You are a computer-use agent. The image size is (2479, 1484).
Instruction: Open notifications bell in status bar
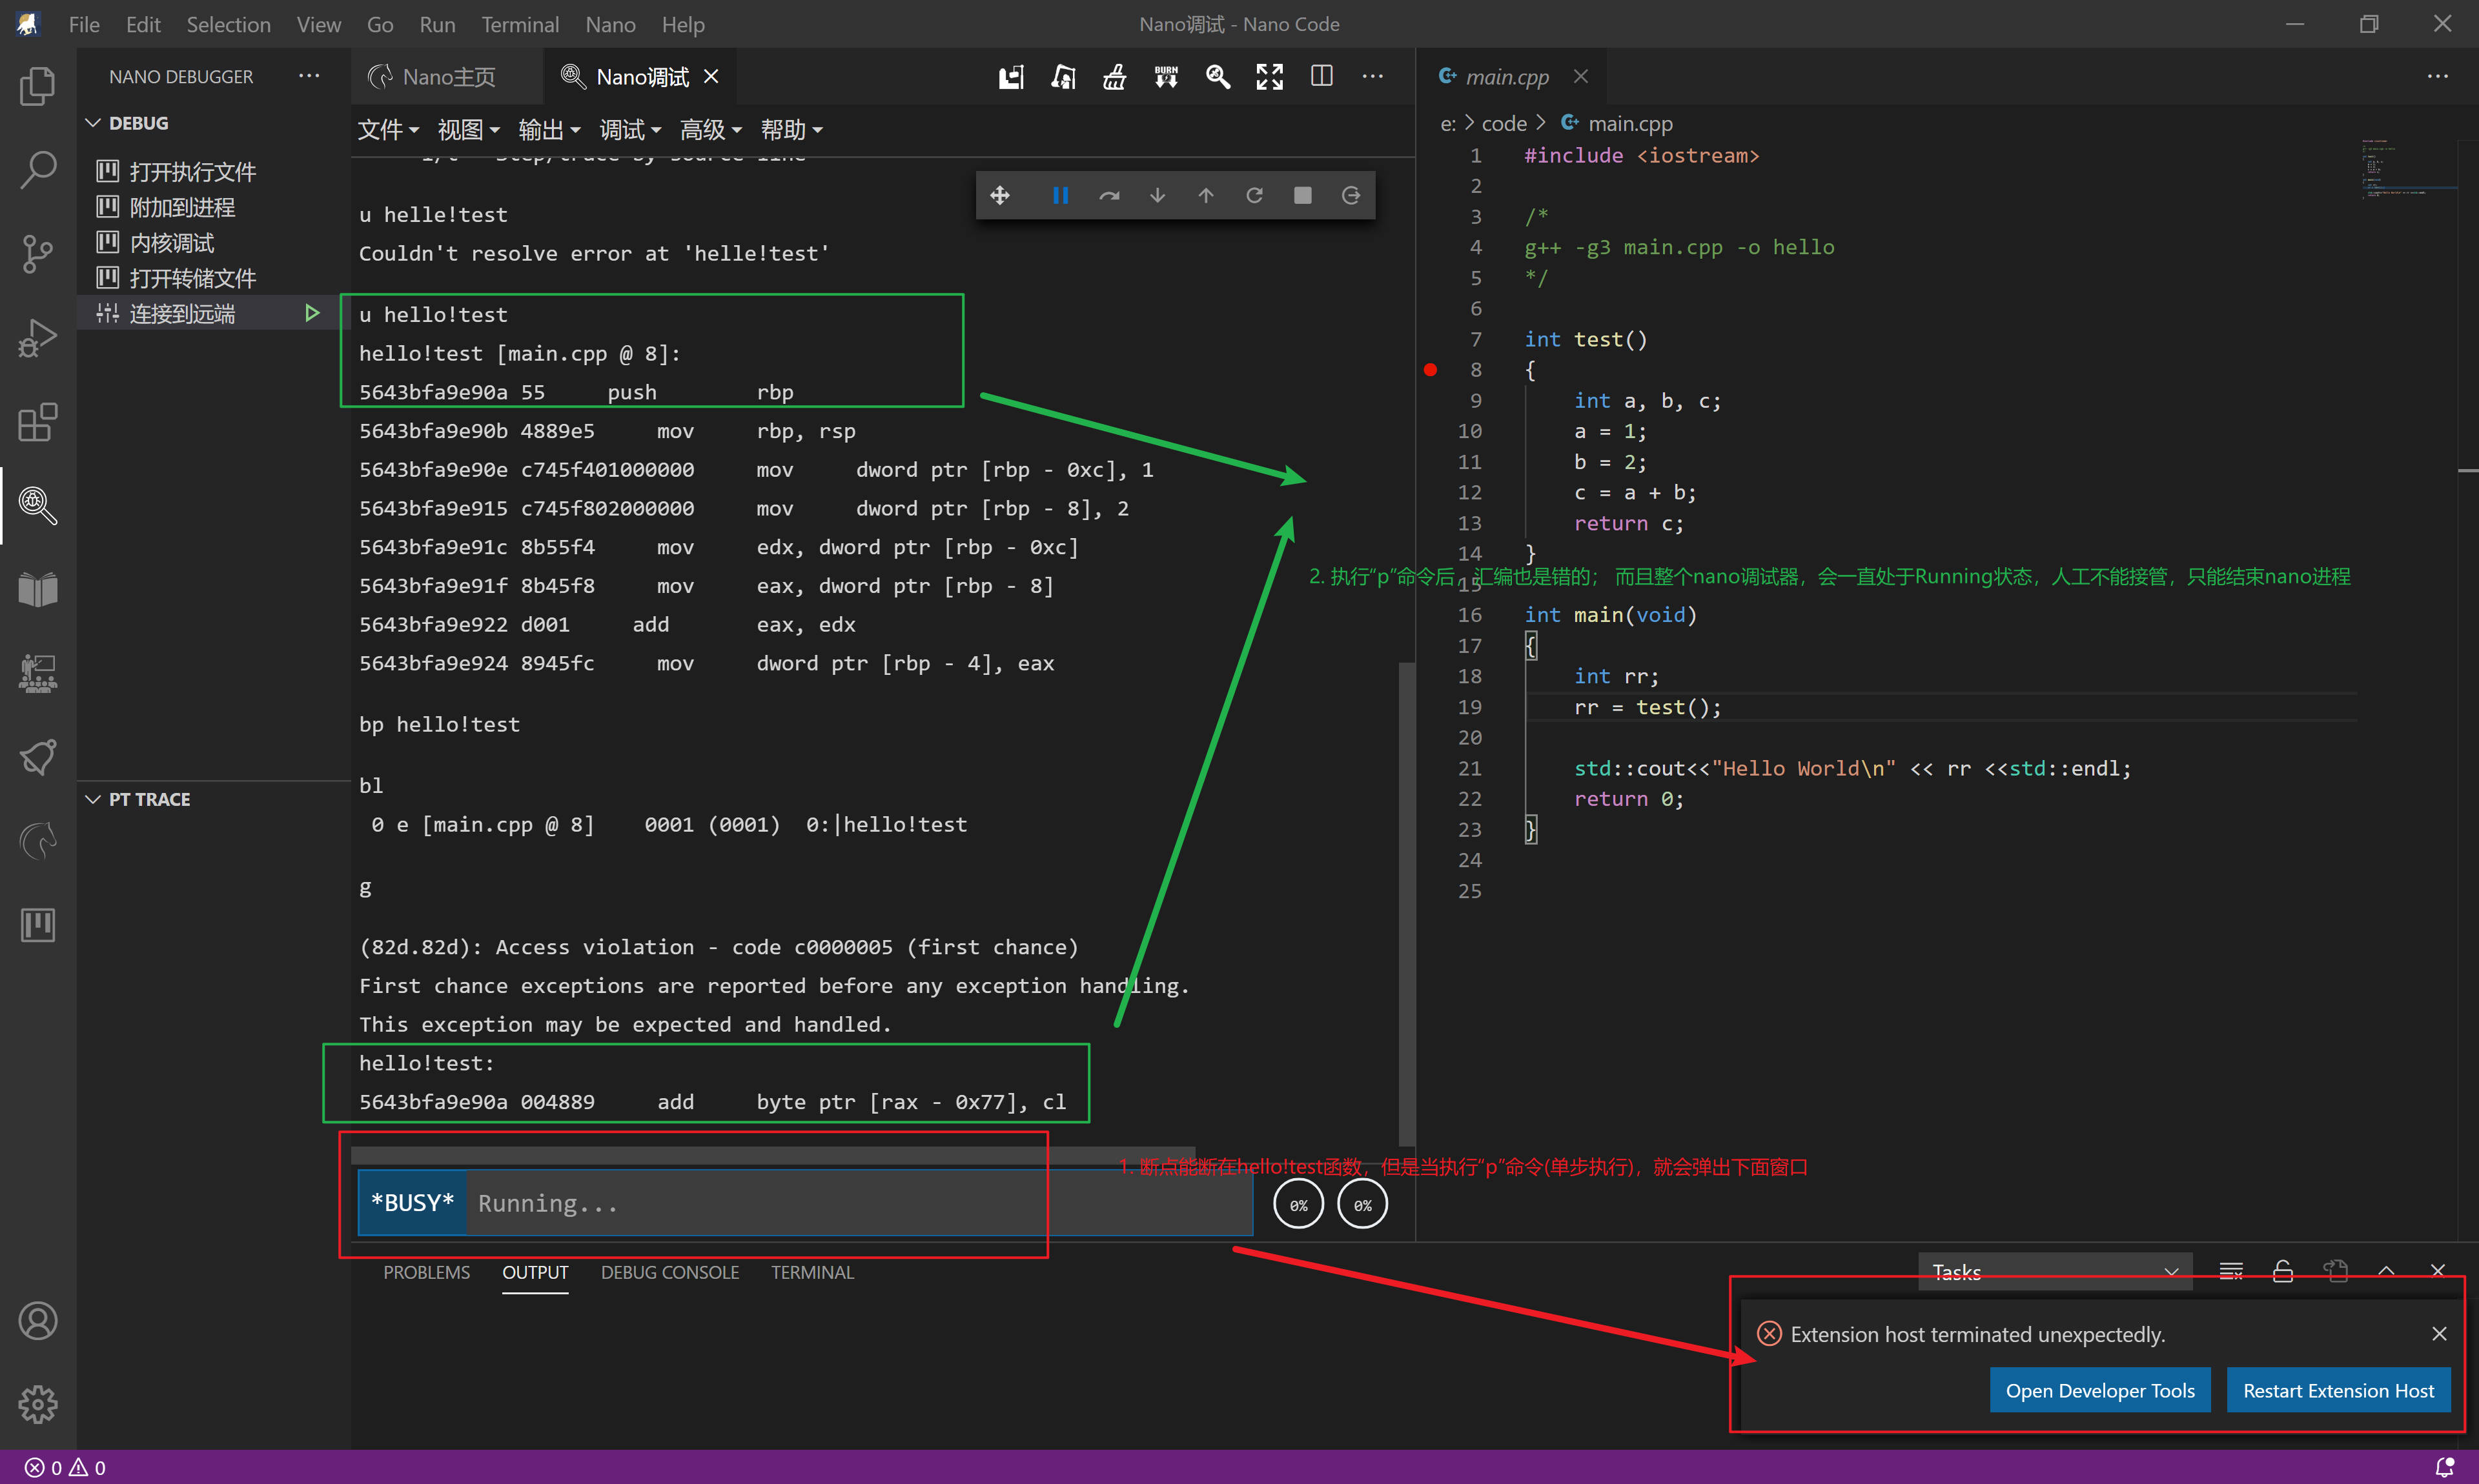2444,1467
